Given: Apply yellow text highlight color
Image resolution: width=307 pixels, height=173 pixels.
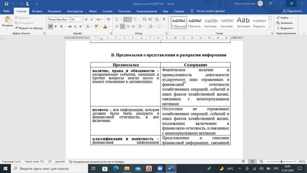Looking at the screenshot, I should pyautogui.click(x=96, y=26).
